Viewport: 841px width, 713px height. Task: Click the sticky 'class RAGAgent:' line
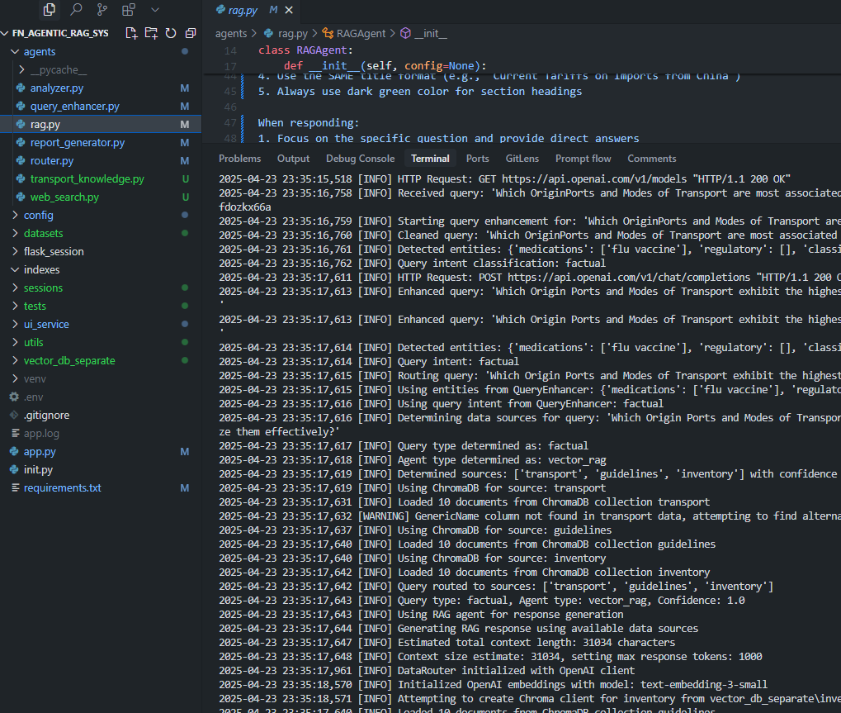pyautogui.click(x=305, y=50)
